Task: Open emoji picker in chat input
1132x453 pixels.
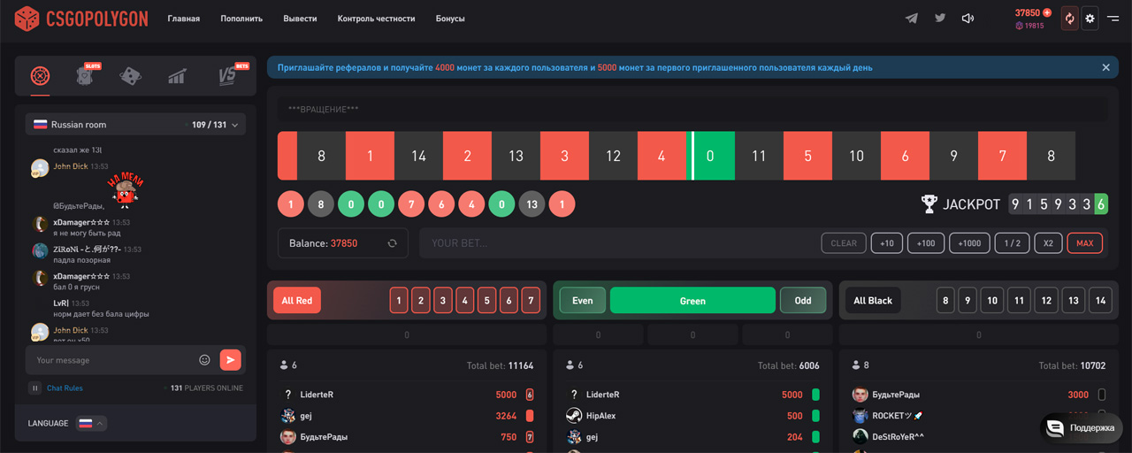Action: [204, 360]
